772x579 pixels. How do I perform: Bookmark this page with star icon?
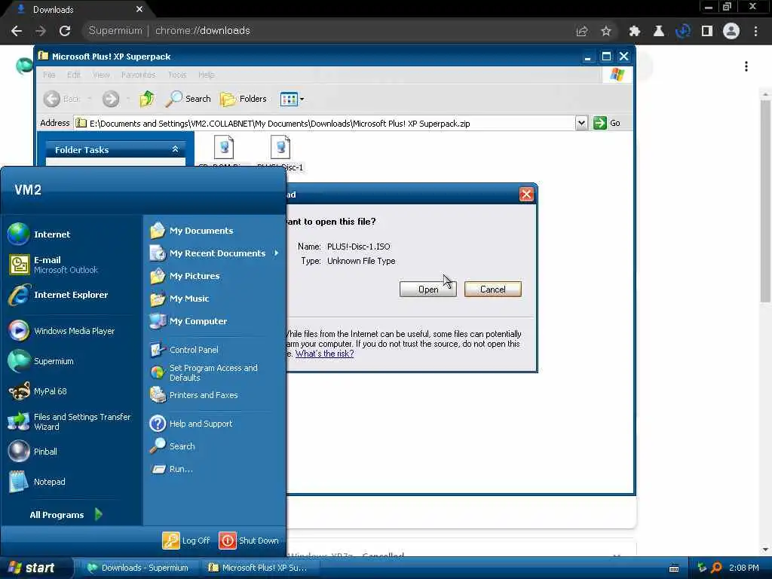tap(606, 31)
